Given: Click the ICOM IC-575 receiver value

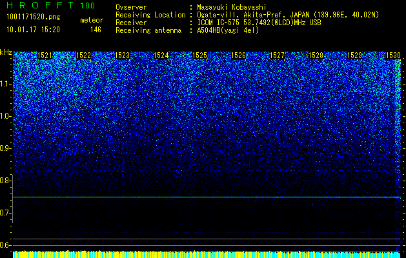Looking at the screenshot, I should [259, 23].
